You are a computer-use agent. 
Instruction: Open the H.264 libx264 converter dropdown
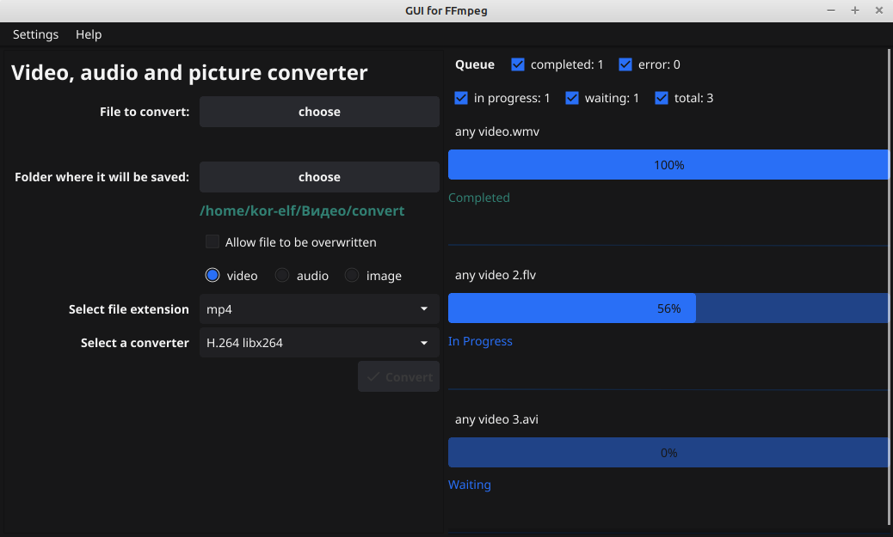(319, 343)
